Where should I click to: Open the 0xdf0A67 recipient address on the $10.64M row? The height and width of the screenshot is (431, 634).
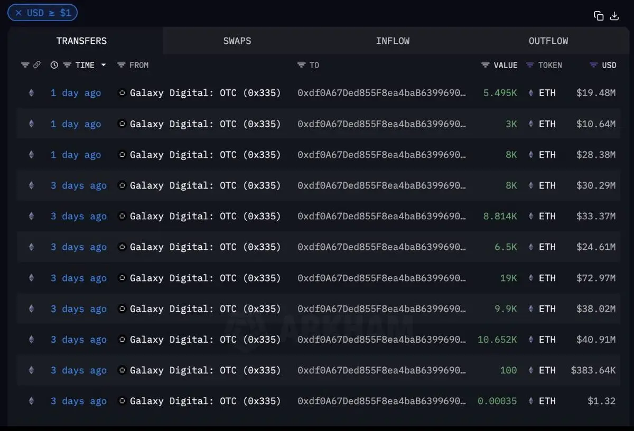pyautogui.click(x=382, y=124)
